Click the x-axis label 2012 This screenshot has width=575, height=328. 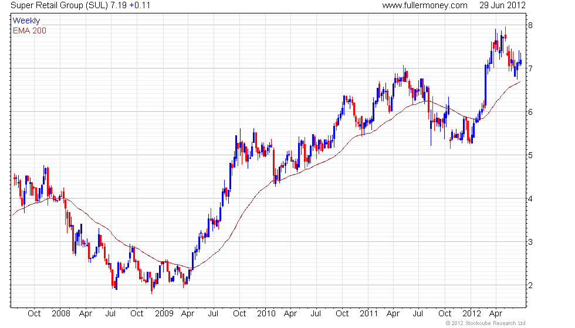point(472,314)
